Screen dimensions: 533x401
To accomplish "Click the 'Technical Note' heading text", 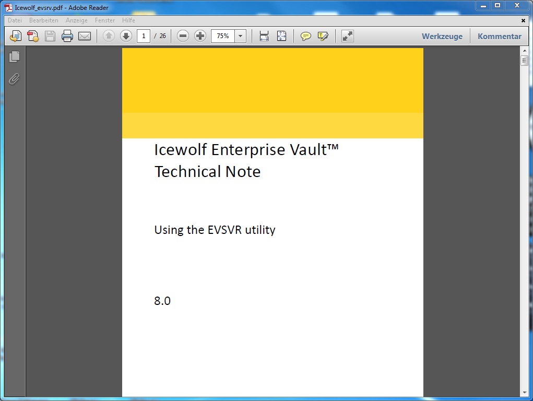I will (x=207, y=171).
